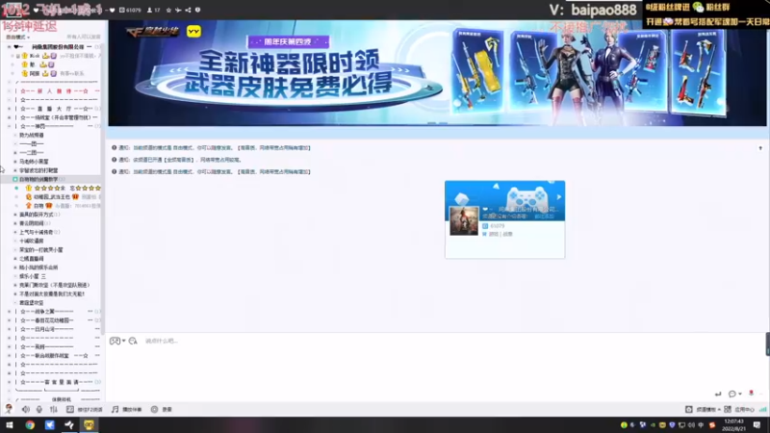Click user Nick at top of tree
Image resolution: width=770 pixels, height=433 pixels.
[35, 56]
